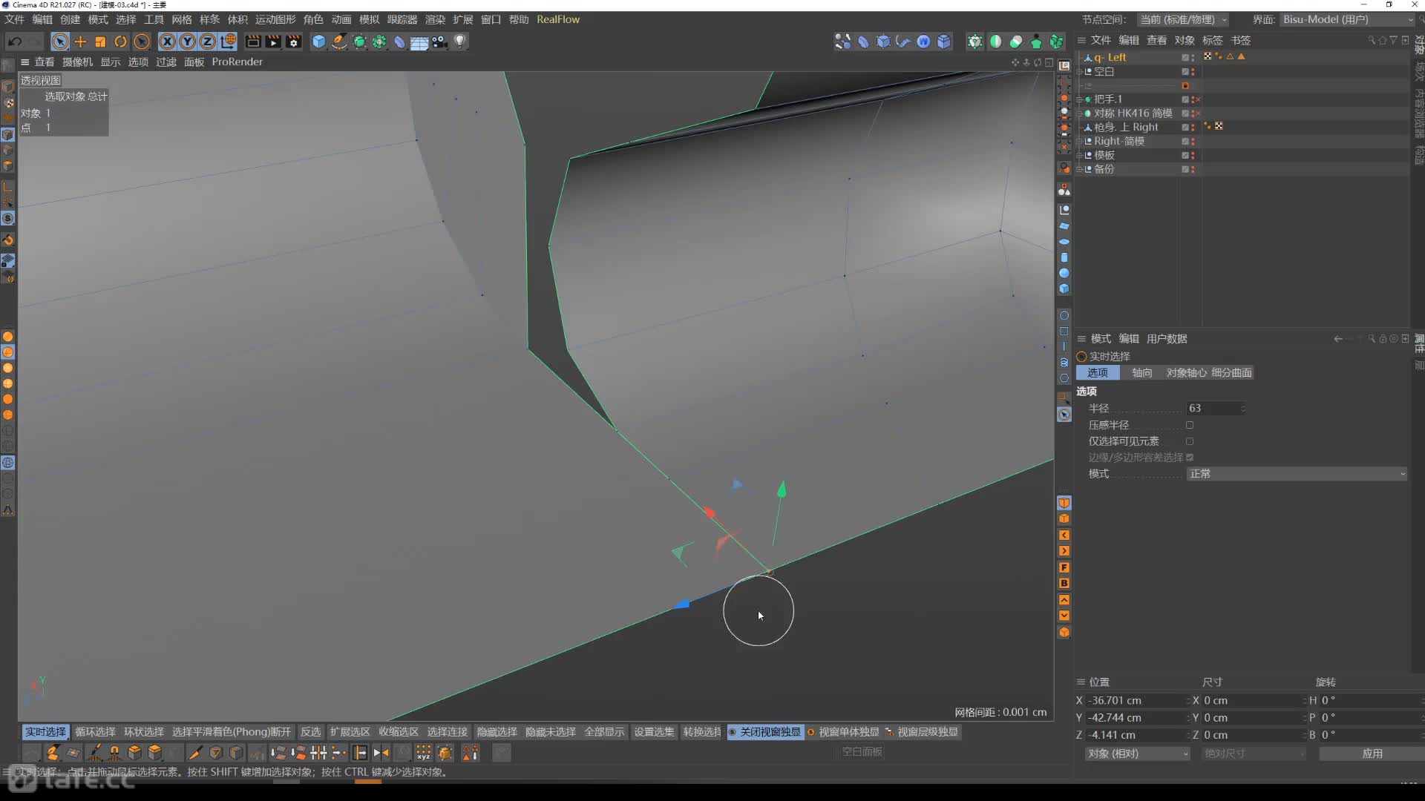Toggle 备份 object layer checkbox
This screenshot has width=1425, height=801.
click(1185, 170)
